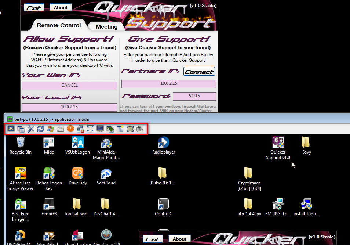Click the top Exit button
Viewport: 350px width, 245px height.
pos(34,8)
